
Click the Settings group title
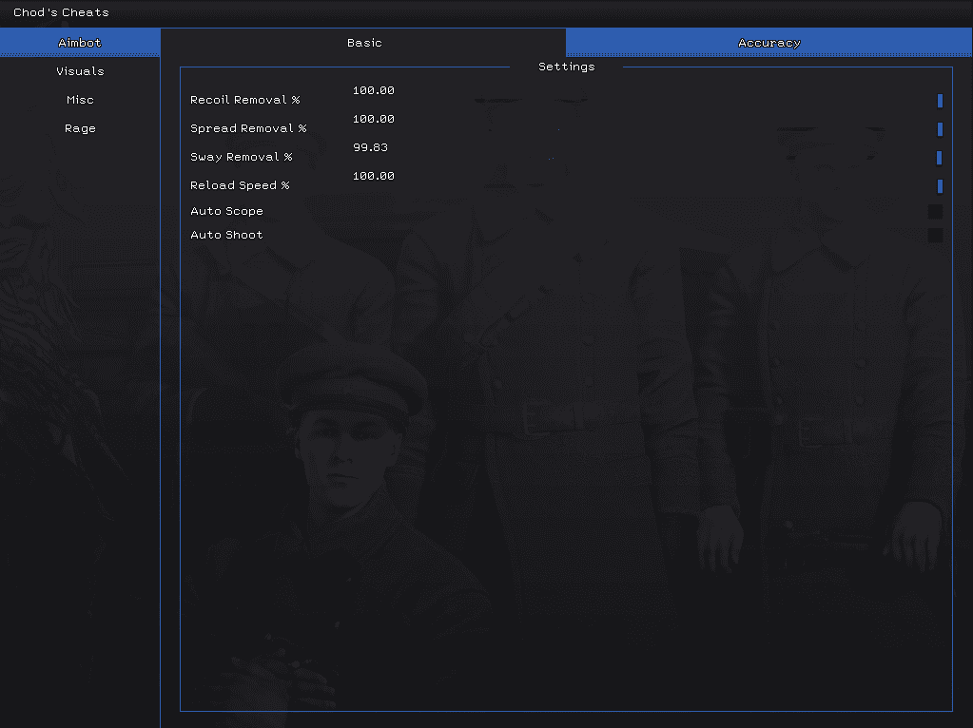[567, 67]
